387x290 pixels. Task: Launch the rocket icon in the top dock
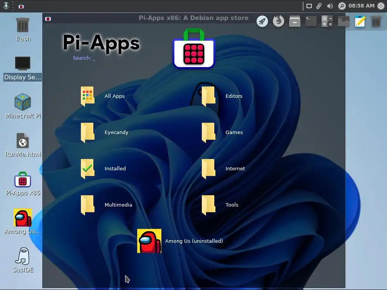coord(262,21)
